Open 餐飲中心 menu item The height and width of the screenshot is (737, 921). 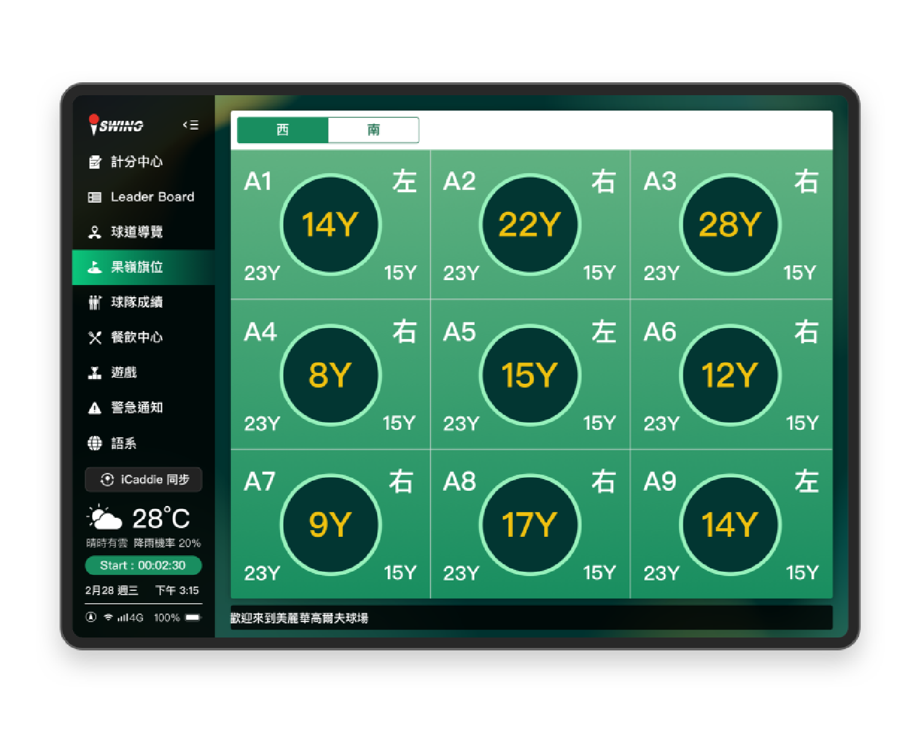tap(144, 337)
